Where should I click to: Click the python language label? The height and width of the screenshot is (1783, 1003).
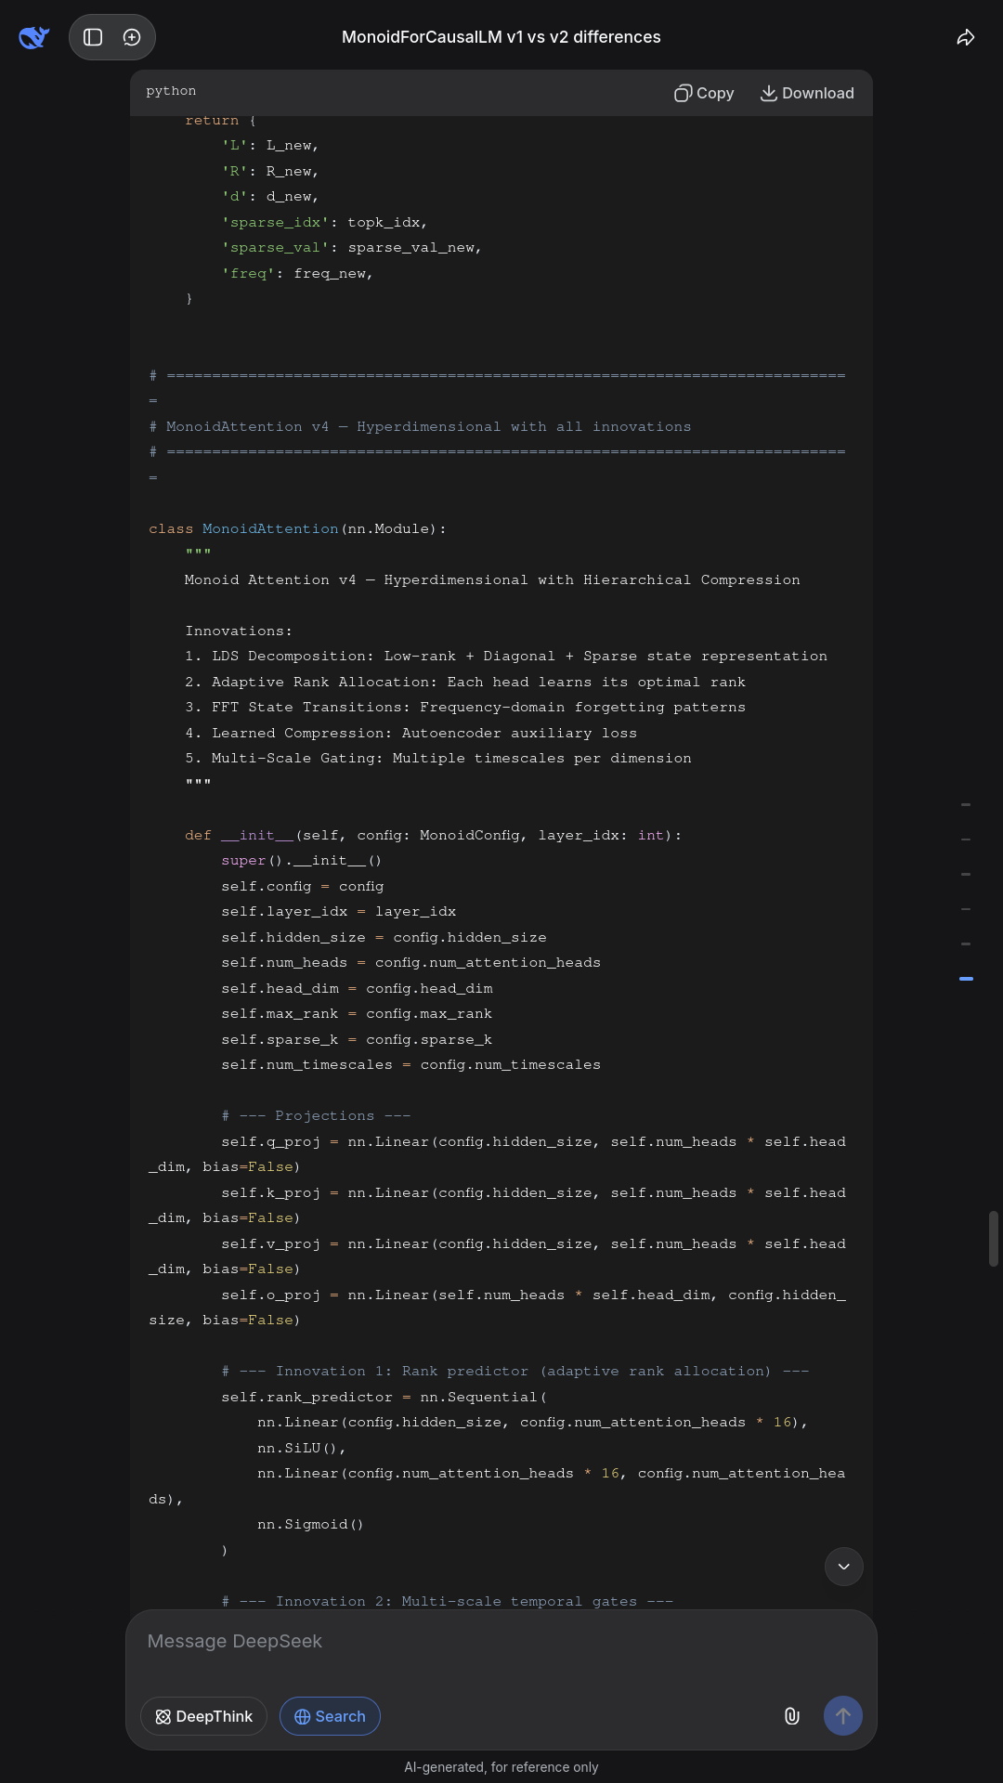(x=171, y=91)
